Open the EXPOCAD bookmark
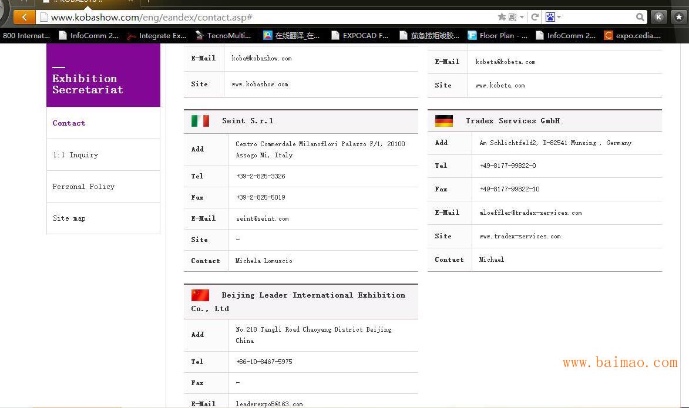 click(359, 36)
